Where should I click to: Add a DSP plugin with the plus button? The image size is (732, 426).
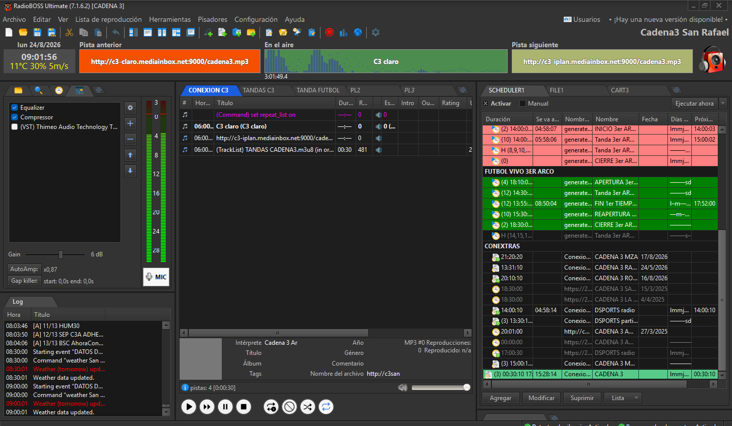(130, 123)
